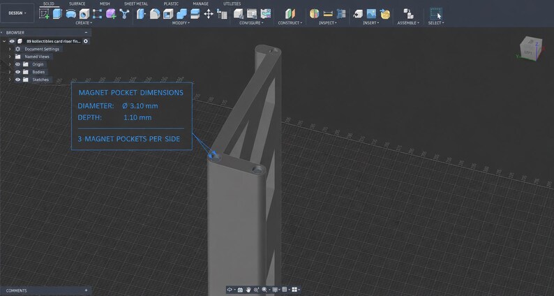
Task: Open the INSPECT dropdown menu
Action: [328, 23]
